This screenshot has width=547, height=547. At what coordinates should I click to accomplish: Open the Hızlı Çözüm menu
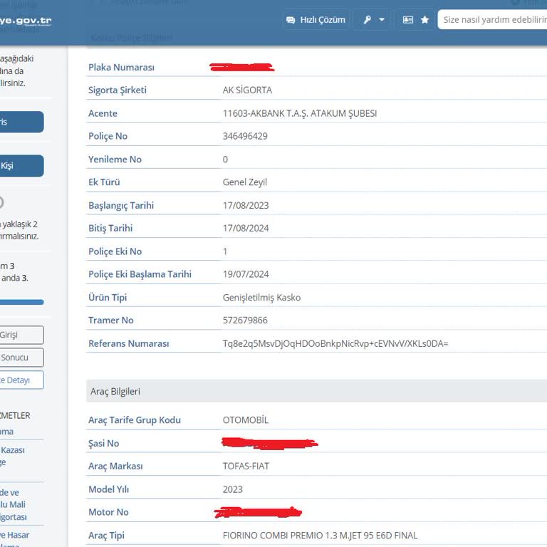pyautogui.click(x=316, y=20)
